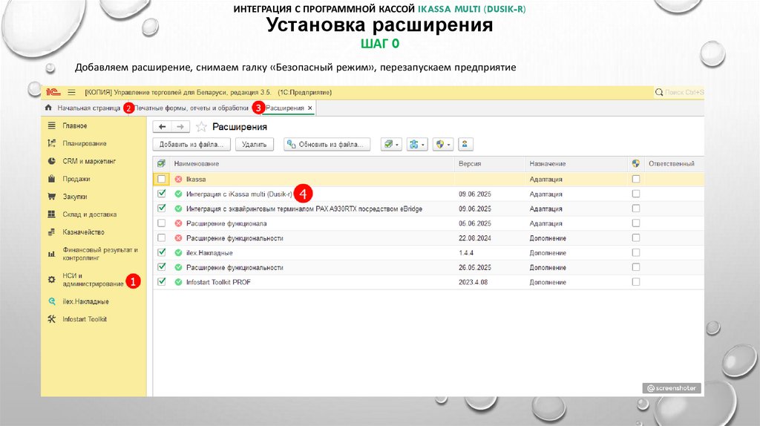This screenshot has height=426, width=760.
Task: Sort by Наименование column header
Action: coord(196,164)
